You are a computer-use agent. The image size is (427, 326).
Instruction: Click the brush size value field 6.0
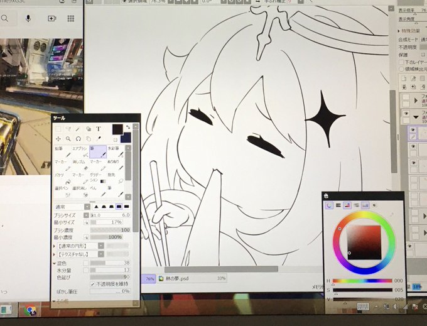(110, 215)
